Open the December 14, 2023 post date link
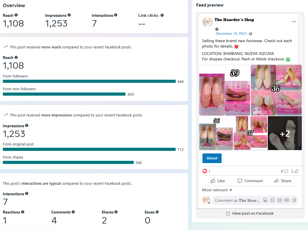The height and width of the screenshot is (230, 308). (x=231, y=34)
